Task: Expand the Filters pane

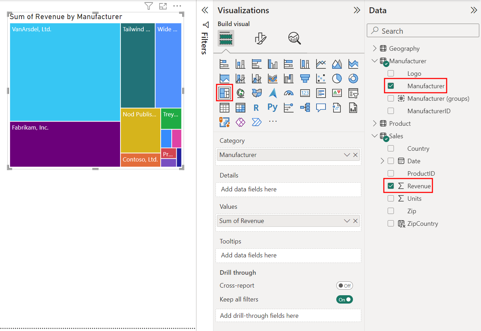Action: pos(205,10)
